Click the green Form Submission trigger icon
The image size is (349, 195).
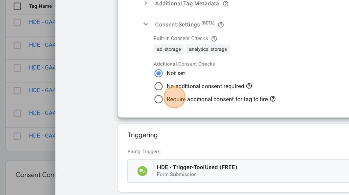pyautogui.click(x=142, y=171)
